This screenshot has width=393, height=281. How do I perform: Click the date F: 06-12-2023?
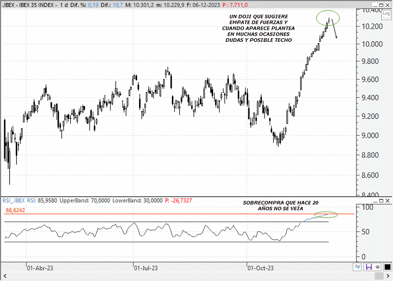coord(203,5)
